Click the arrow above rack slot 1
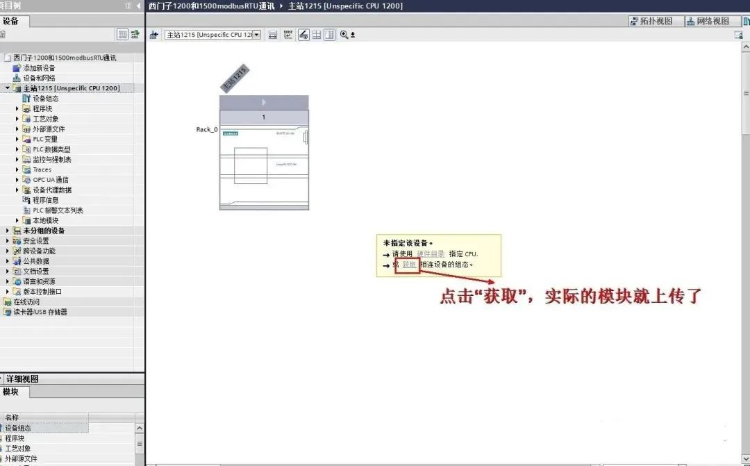This screenshot has height=466, width=750. pos(264,102)
